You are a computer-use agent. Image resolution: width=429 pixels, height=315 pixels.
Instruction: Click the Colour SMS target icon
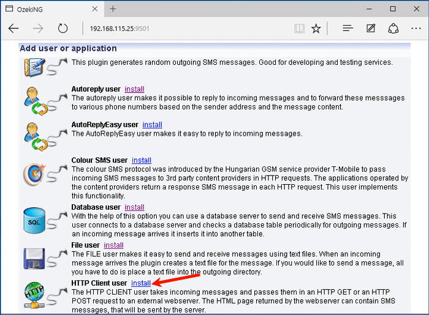[x=34, y=175]
